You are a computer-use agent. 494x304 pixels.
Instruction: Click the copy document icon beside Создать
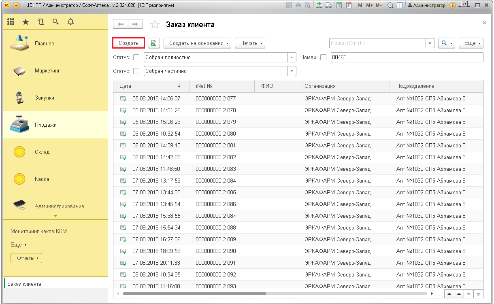pos(154,43)
